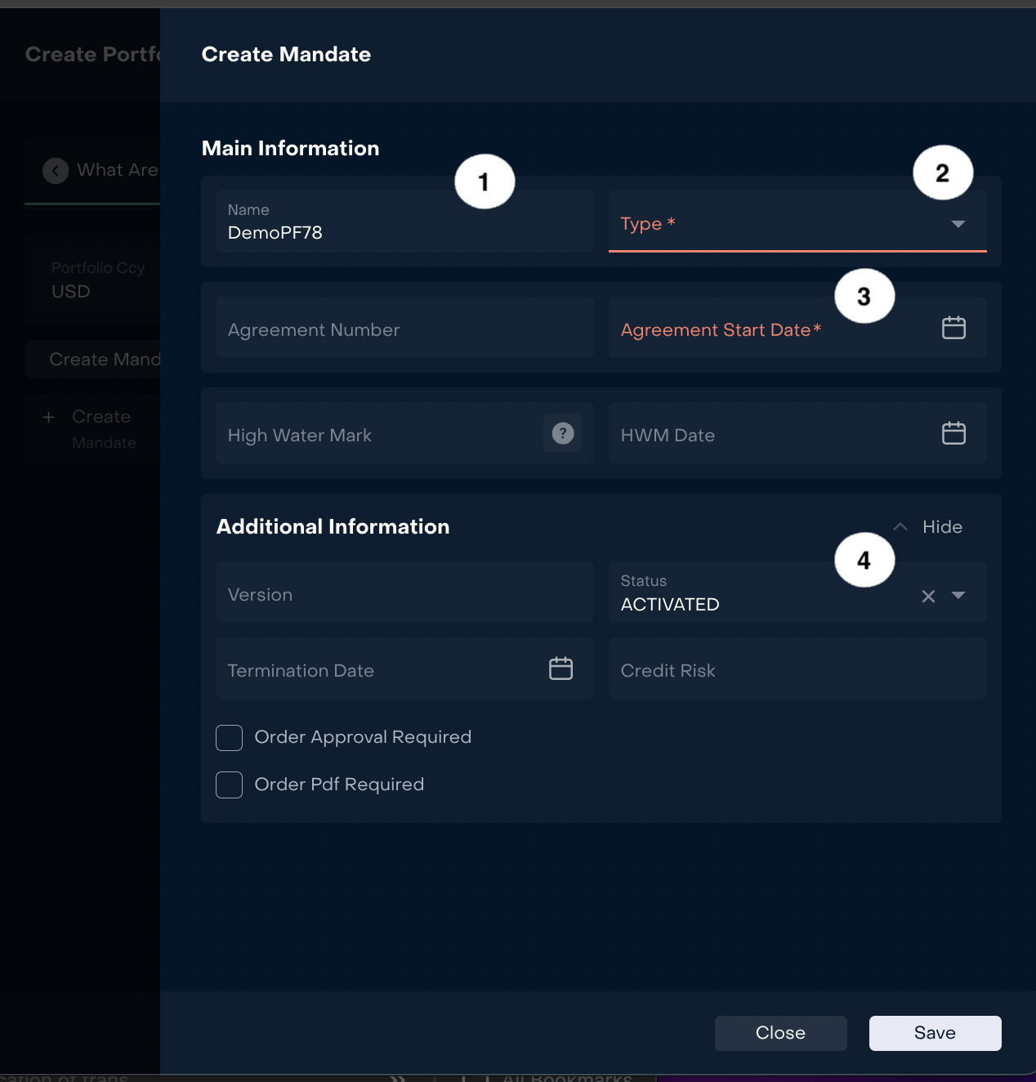1036x1082 pixels.
Task: Click the chevron-up icon next to Hide
Action: 900,527
